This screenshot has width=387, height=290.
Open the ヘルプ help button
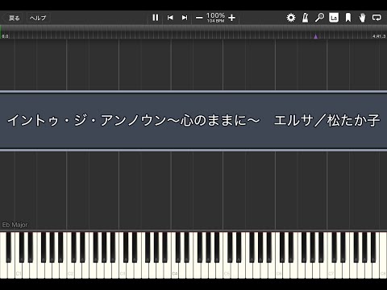click(38, 18)
